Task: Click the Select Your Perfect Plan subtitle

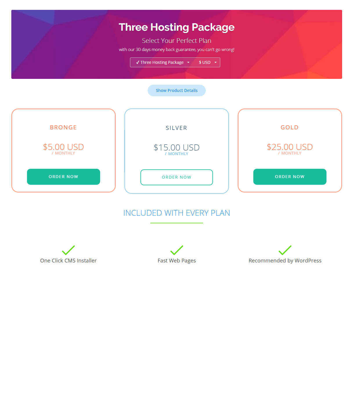Action: (x=177, y=41)
